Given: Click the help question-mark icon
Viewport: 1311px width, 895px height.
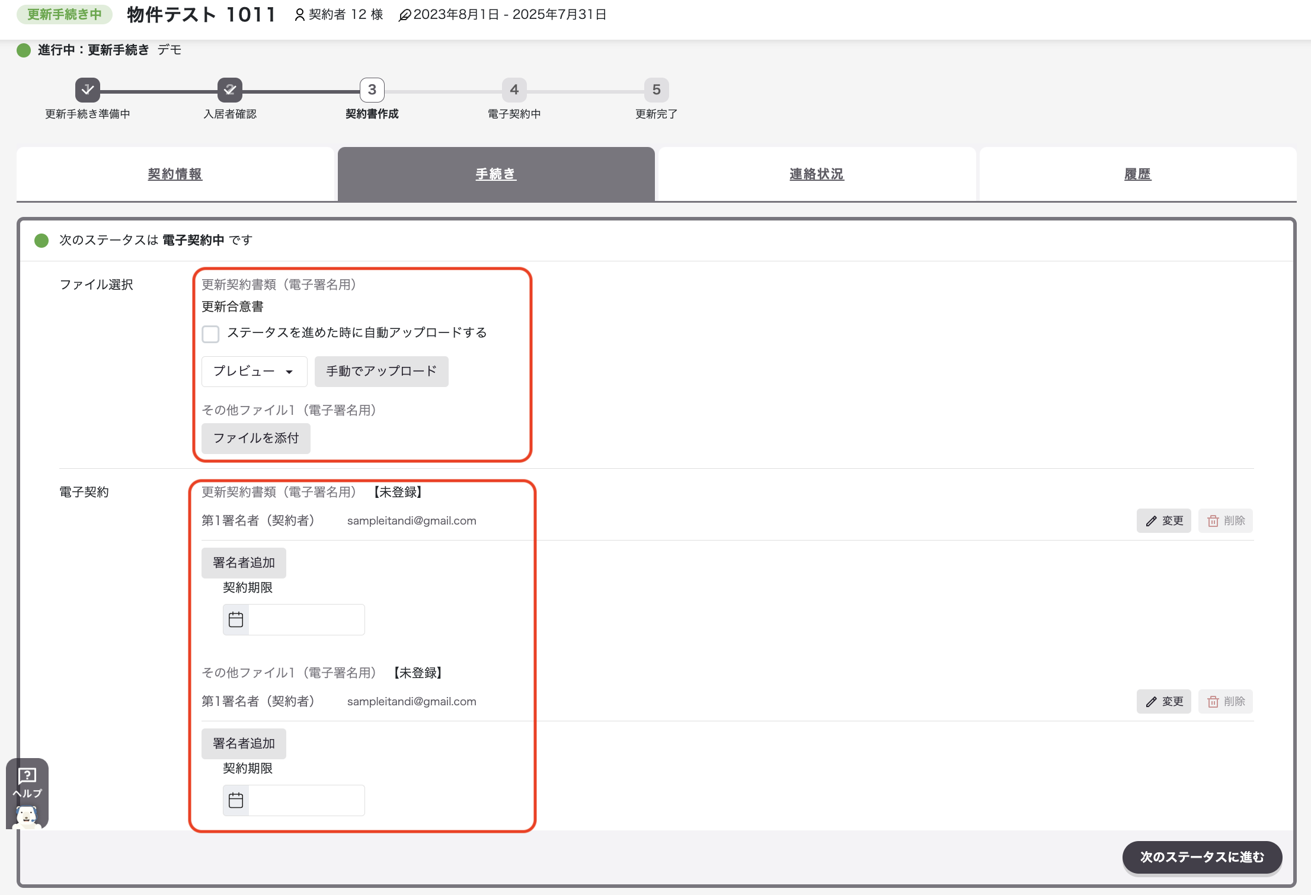Looking at the screenshot, I should 27,775.
